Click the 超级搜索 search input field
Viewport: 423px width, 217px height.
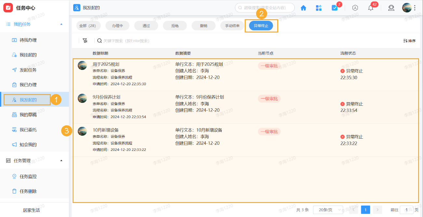(265, 7)
